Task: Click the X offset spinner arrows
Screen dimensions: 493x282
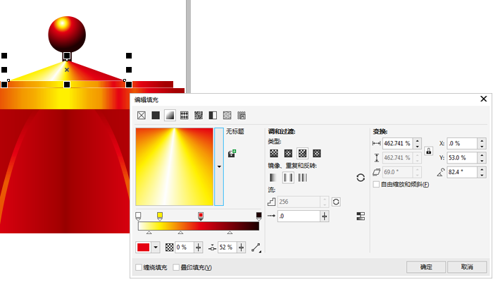Action: pos(482,144)
